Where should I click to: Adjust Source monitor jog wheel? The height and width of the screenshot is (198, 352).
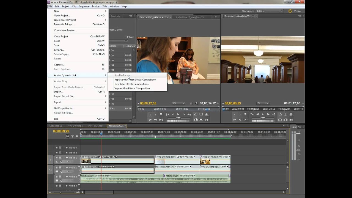pyautogui.click(x=178, y=121)
